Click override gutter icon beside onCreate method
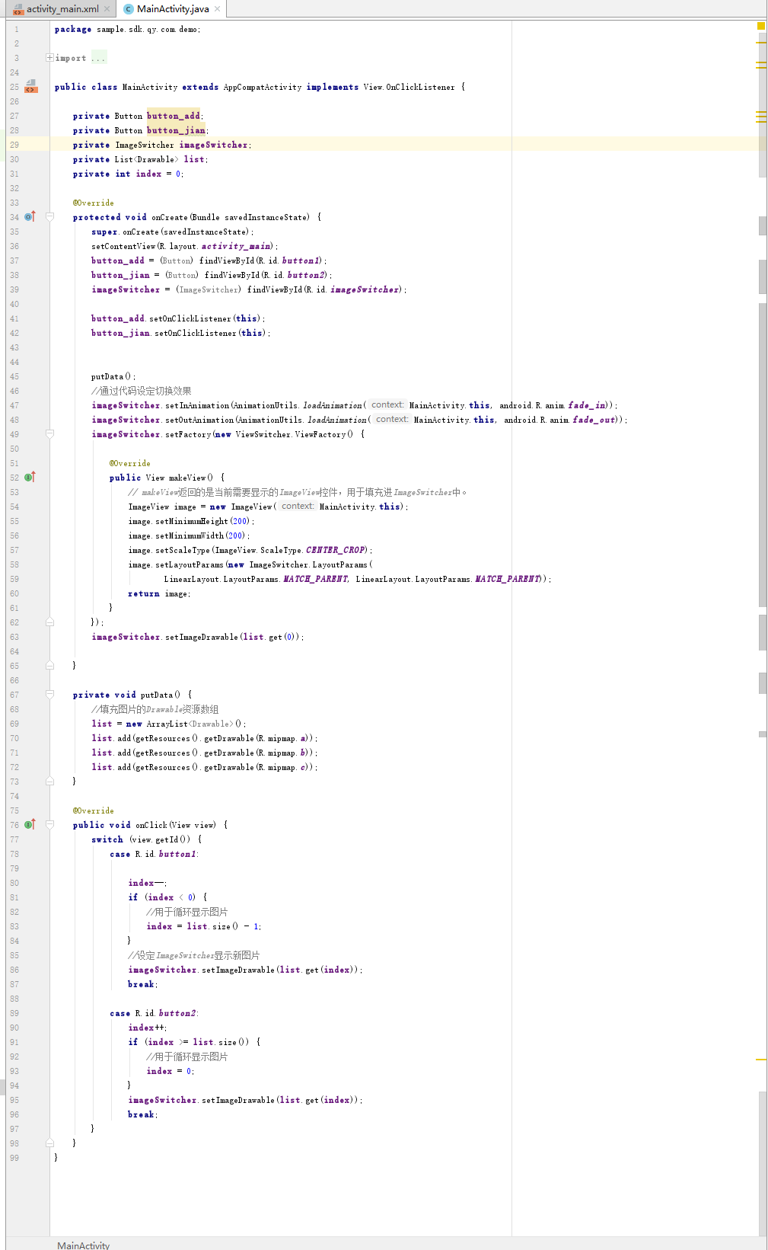This screenshot has width=768, height=1250. (x=30, y=217)
